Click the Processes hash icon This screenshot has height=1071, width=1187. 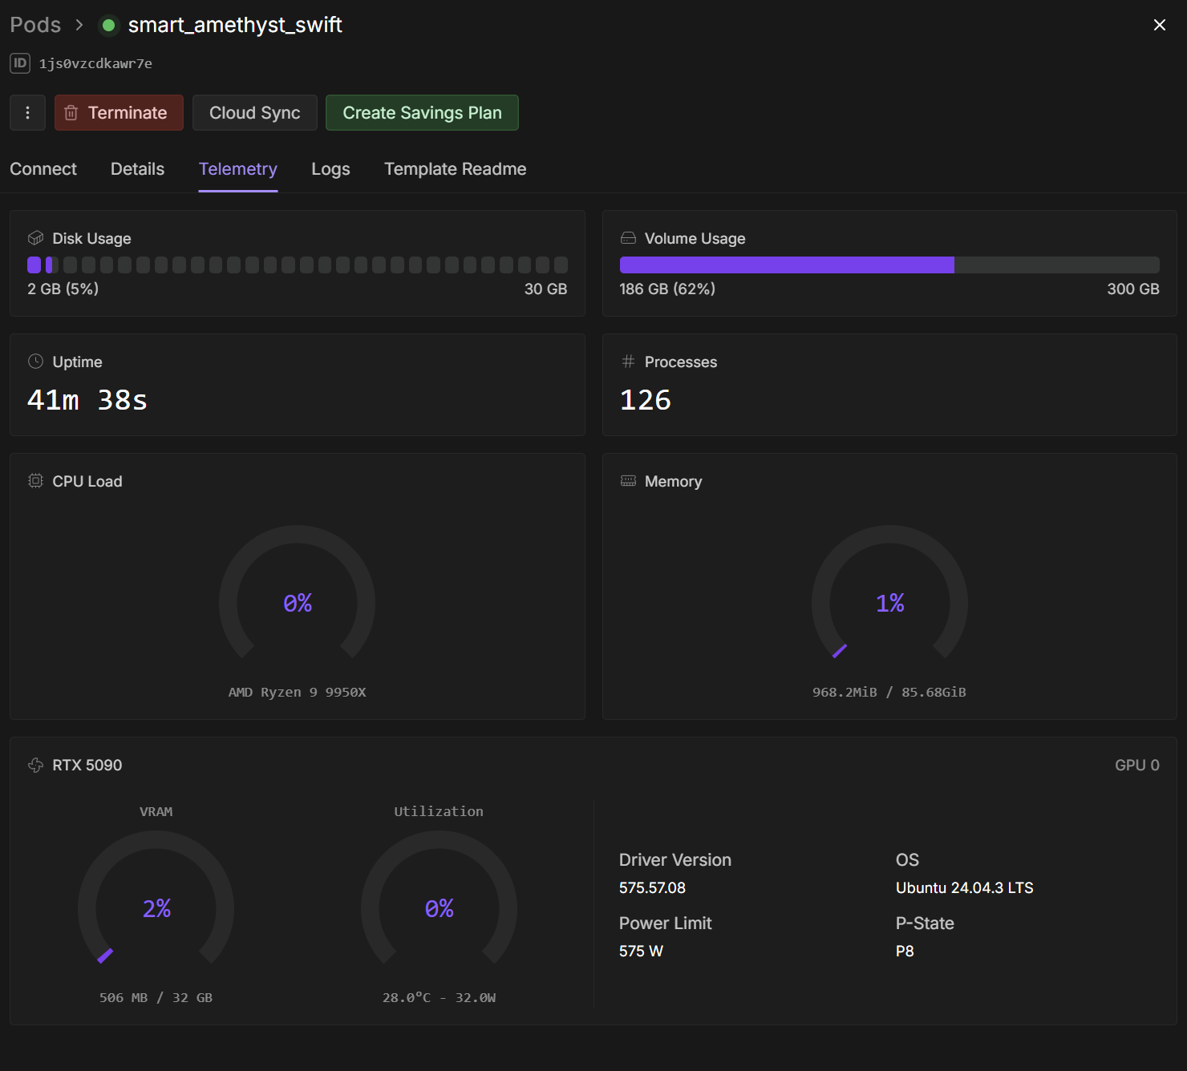pos(628,362)
